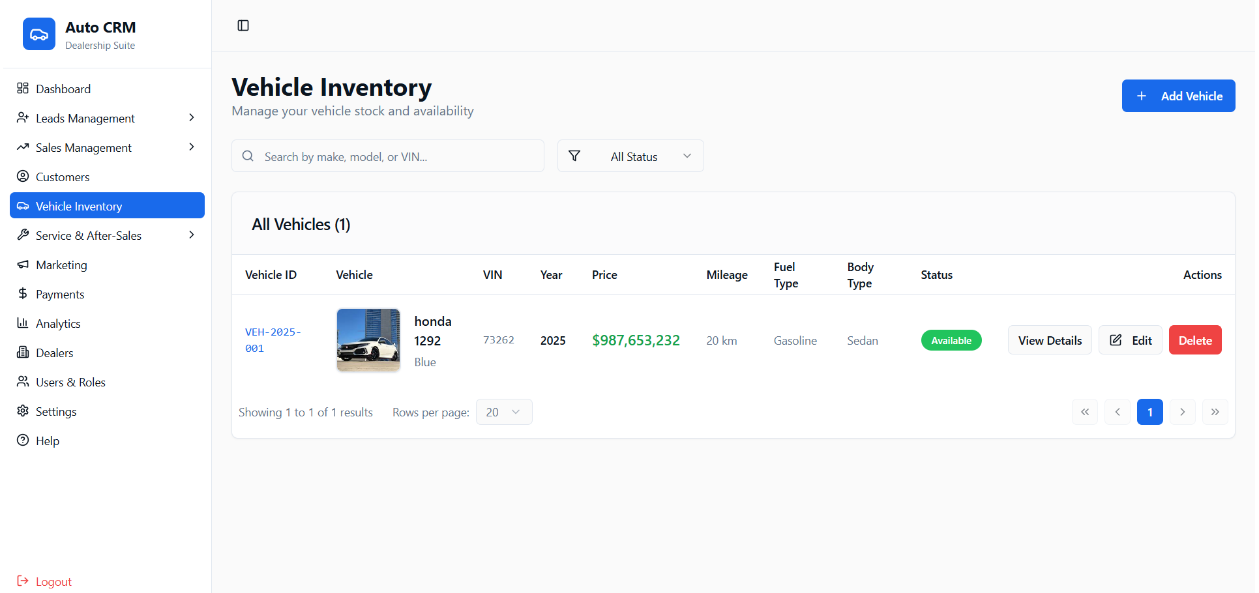This screenshot has width=1259, height=593.
Task: Go to previous page chevron
Action: tap(1117, 412)
